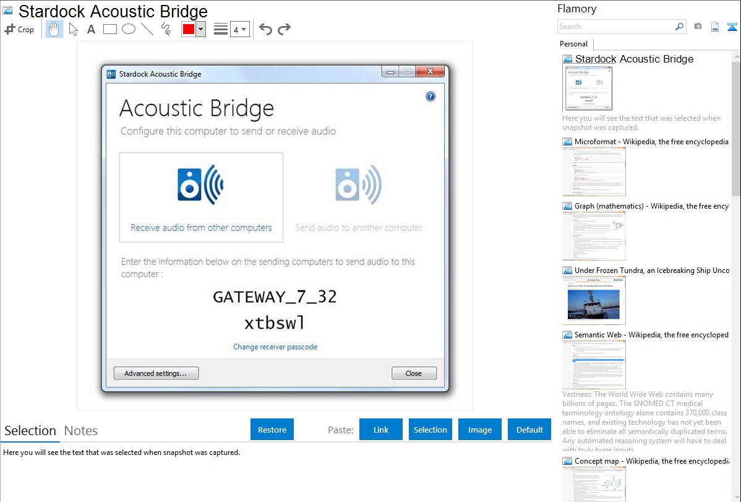
Task: Select the ellipse shape tool
Action: coord(129,29)
